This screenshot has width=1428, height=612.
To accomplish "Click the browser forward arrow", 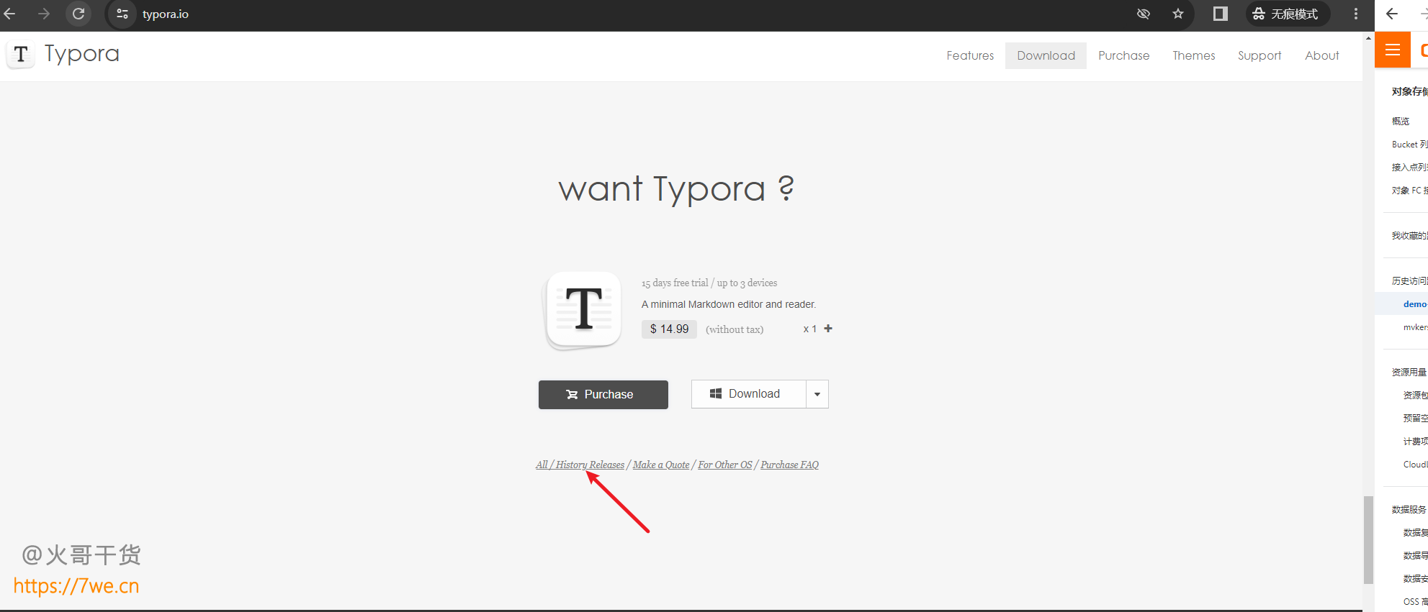I will 44,14.
